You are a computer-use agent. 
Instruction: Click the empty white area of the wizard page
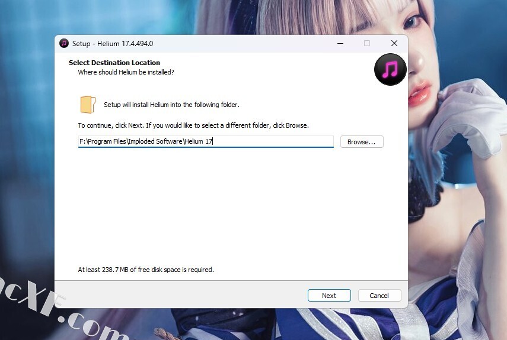(231, 207)
